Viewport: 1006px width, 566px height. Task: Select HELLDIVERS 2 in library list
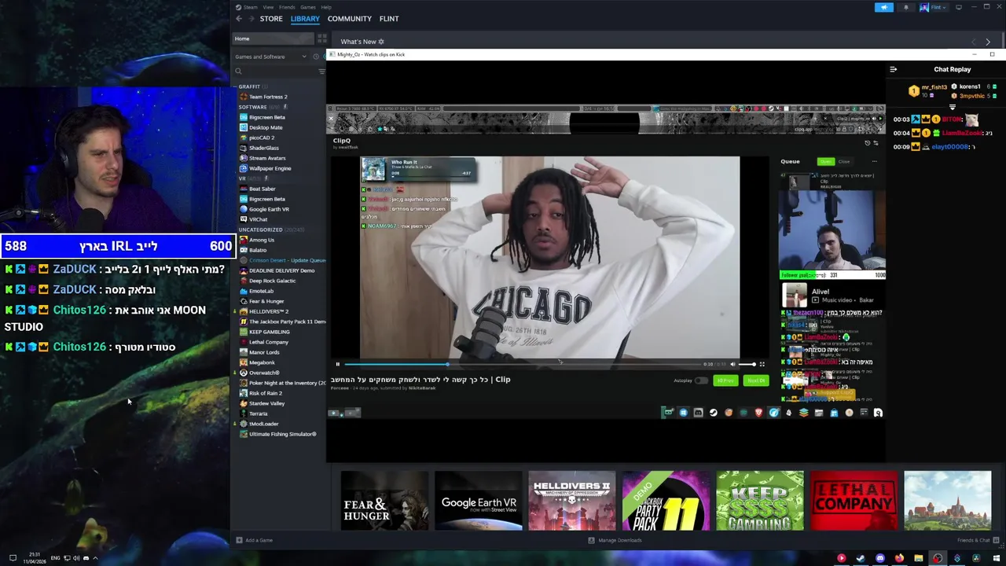pos(268,311)
